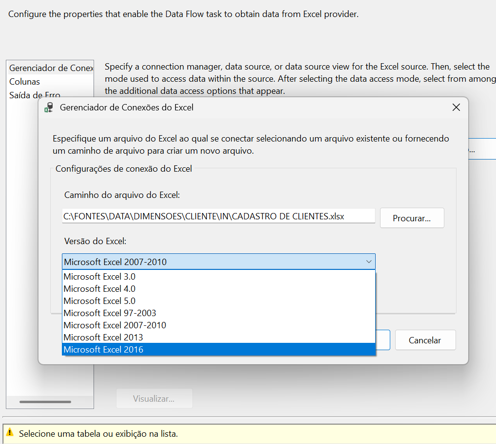Select Microsoft Excel 4.0 from list
496x444 pixels.
click(x=219, y=289)
